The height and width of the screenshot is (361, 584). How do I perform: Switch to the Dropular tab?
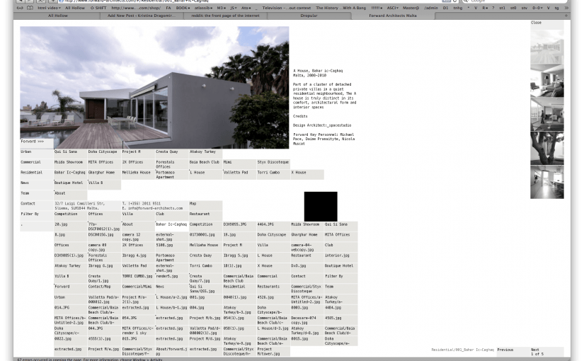tap(309, 16)
